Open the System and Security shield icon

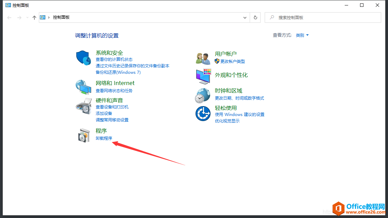(x=83, y=58)
